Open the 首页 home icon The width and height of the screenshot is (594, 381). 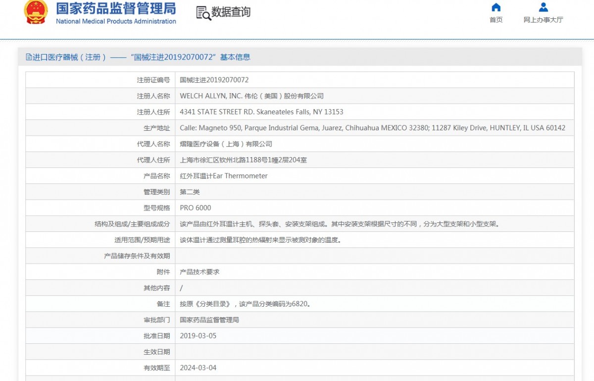[496, 7]
